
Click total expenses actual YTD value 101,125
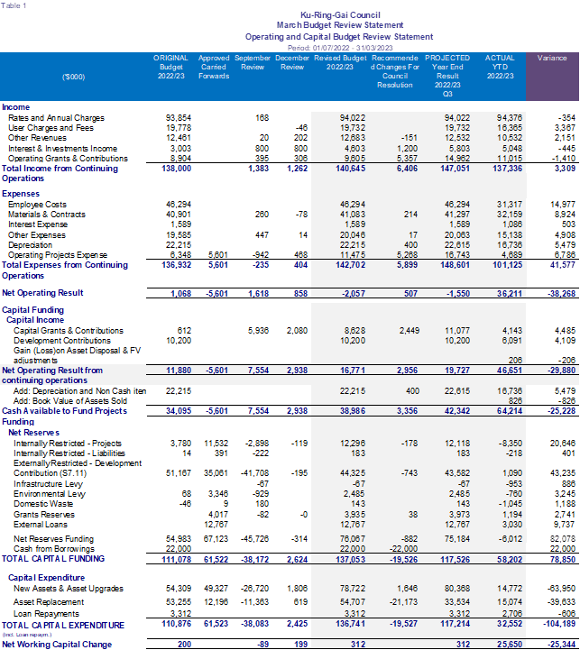pyautogui.click(x=508, y=264)
